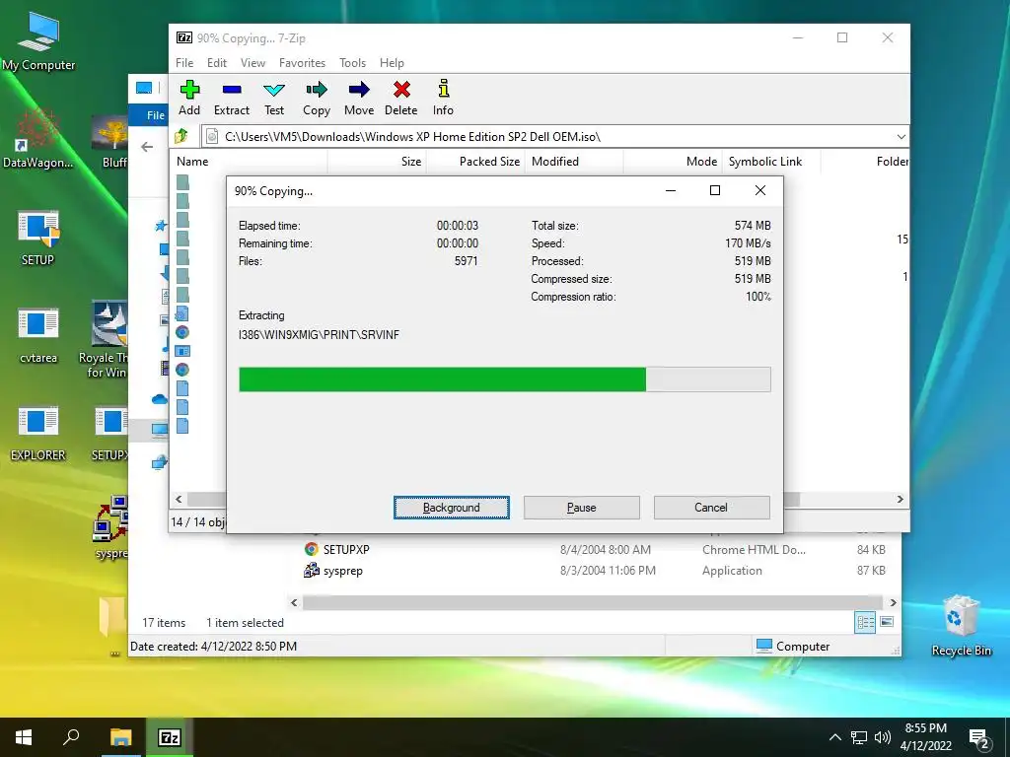Select the cvtarea desktop icon
1010x757 pixels.
pyautogui.click(x=38, y=335)
